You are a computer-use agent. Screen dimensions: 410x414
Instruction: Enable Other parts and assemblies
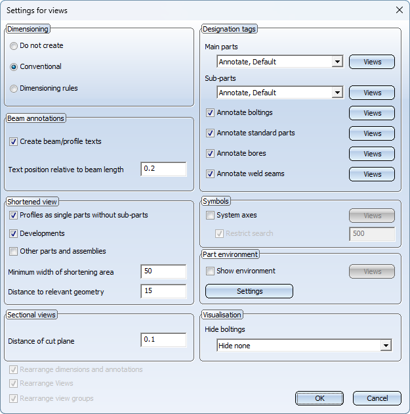[x=14, y=251]
